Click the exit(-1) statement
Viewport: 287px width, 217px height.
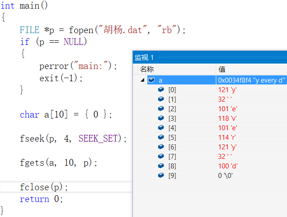(x=61, y=78)
